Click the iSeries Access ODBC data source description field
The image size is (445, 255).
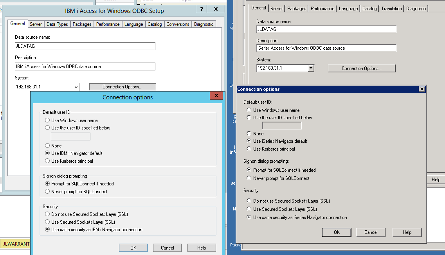click(x=326, y=48)
